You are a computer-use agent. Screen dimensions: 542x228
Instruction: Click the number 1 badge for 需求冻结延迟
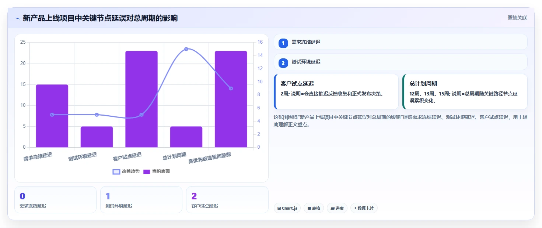point(283,43)
